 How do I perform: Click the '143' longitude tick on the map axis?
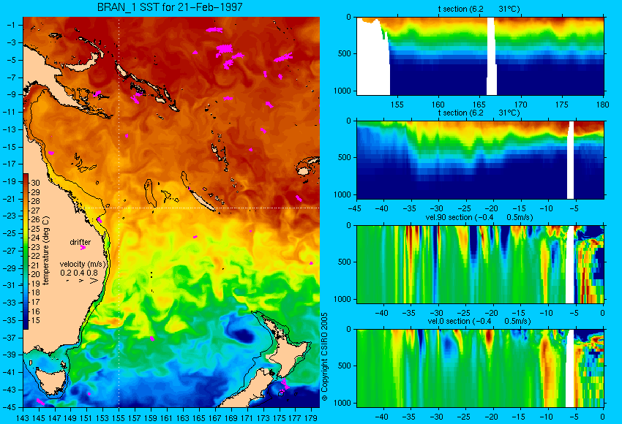pyautogui.click(x=23, y=417)
